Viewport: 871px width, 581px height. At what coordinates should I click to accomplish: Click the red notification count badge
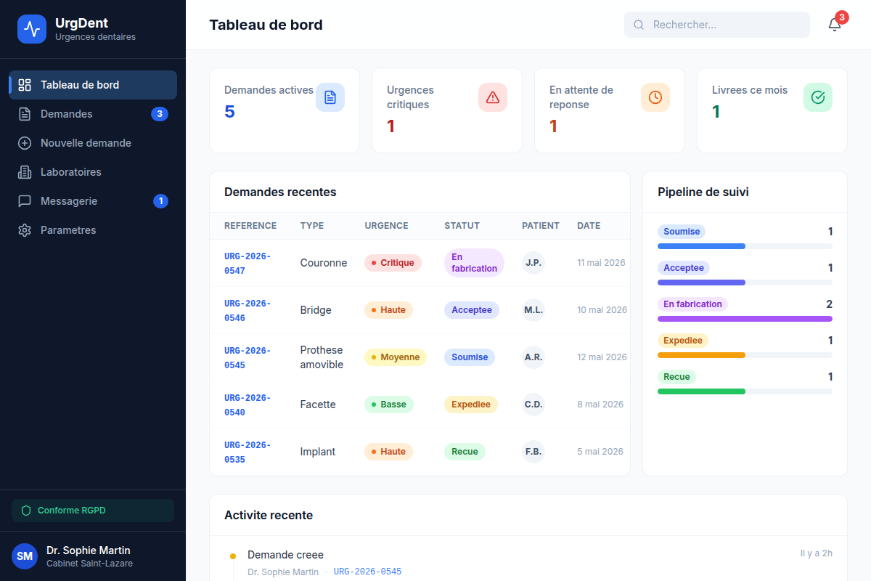click(841, 17)
